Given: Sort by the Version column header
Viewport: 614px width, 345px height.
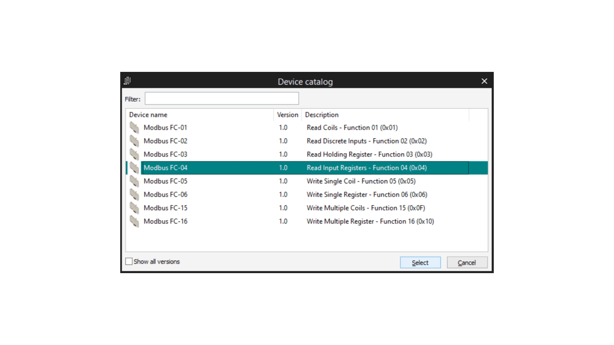Looking at the screenshot, I should click(287, 115).
